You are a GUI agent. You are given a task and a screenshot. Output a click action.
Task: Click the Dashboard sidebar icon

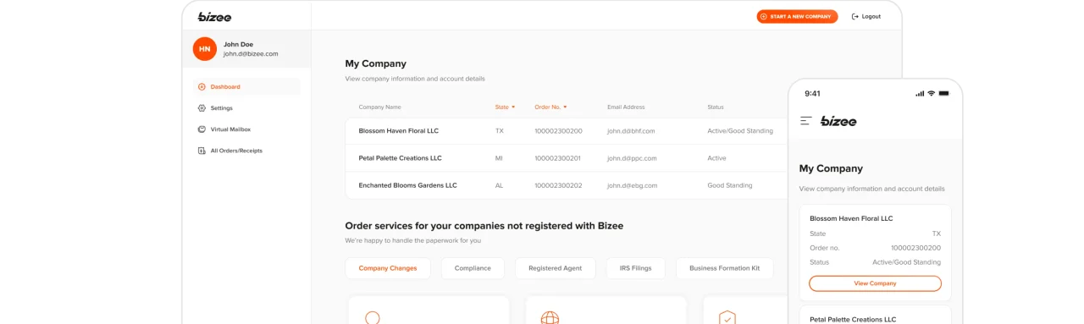click(x=202, y=86)
